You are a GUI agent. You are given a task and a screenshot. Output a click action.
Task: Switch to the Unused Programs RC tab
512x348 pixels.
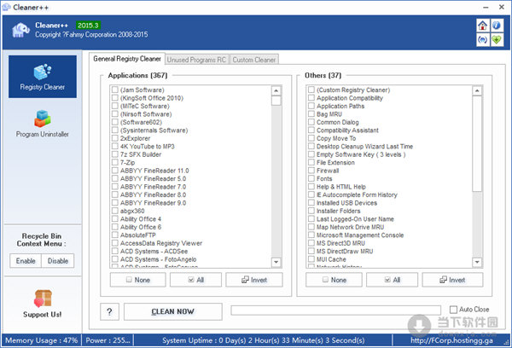tap(196, 60)
